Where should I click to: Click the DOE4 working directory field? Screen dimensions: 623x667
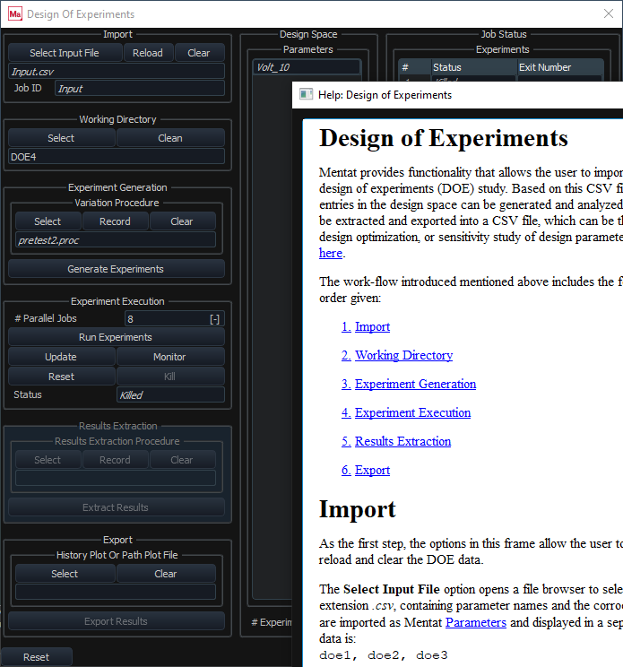point(116,156)
